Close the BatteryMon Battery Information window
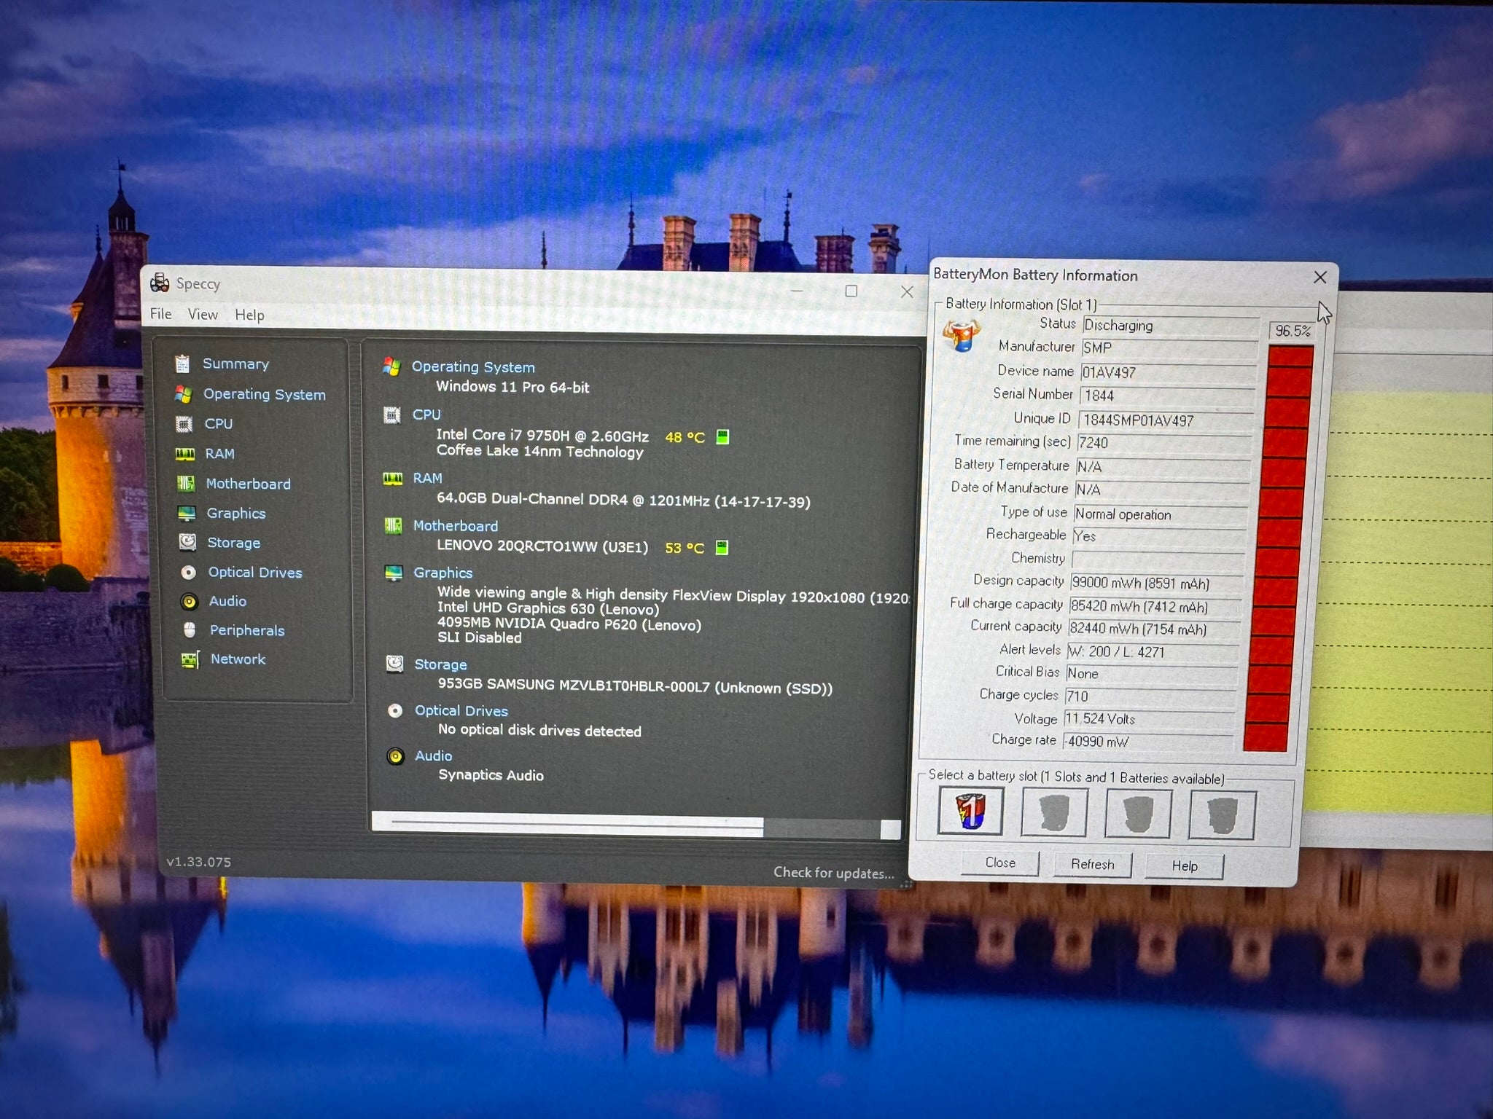 (x=1320, y=277)
